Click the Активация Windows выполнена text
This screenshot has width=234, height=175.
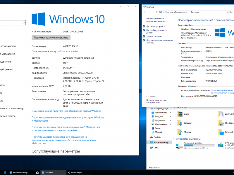point(195,90)
